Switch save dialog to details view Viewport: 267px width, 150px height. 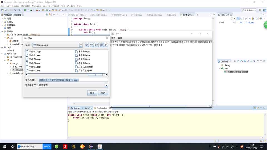pos(106,45)
